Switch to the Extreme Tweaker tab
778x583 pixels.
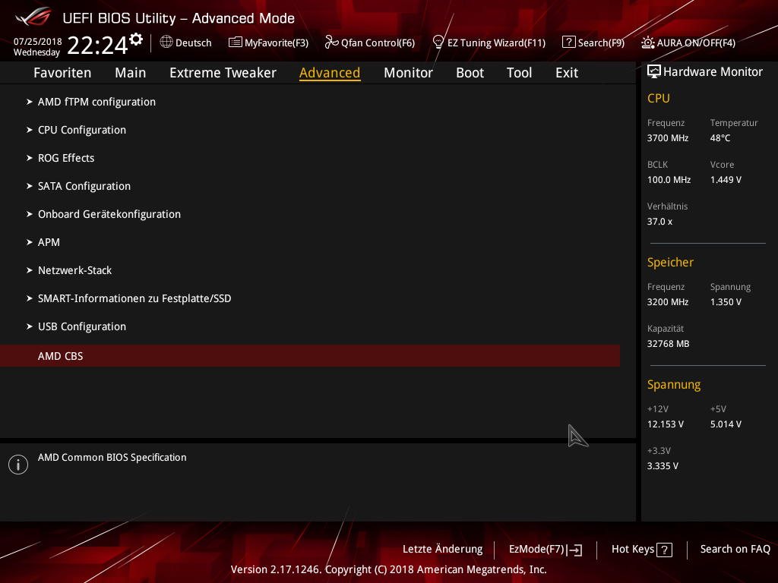click(x=223, y=73)
